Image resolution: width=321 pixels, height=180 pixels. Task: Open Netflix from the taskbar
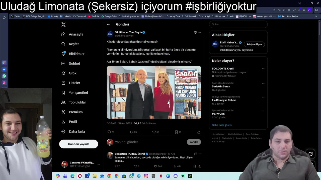(x=161, y=176)
